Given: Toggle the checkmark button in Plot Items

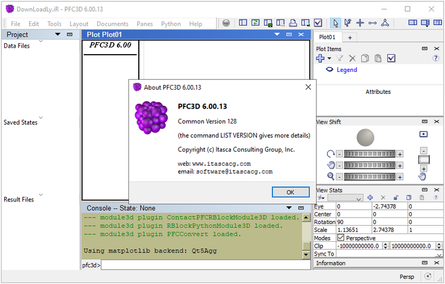Looking at the screenshot, I should 391,58.
